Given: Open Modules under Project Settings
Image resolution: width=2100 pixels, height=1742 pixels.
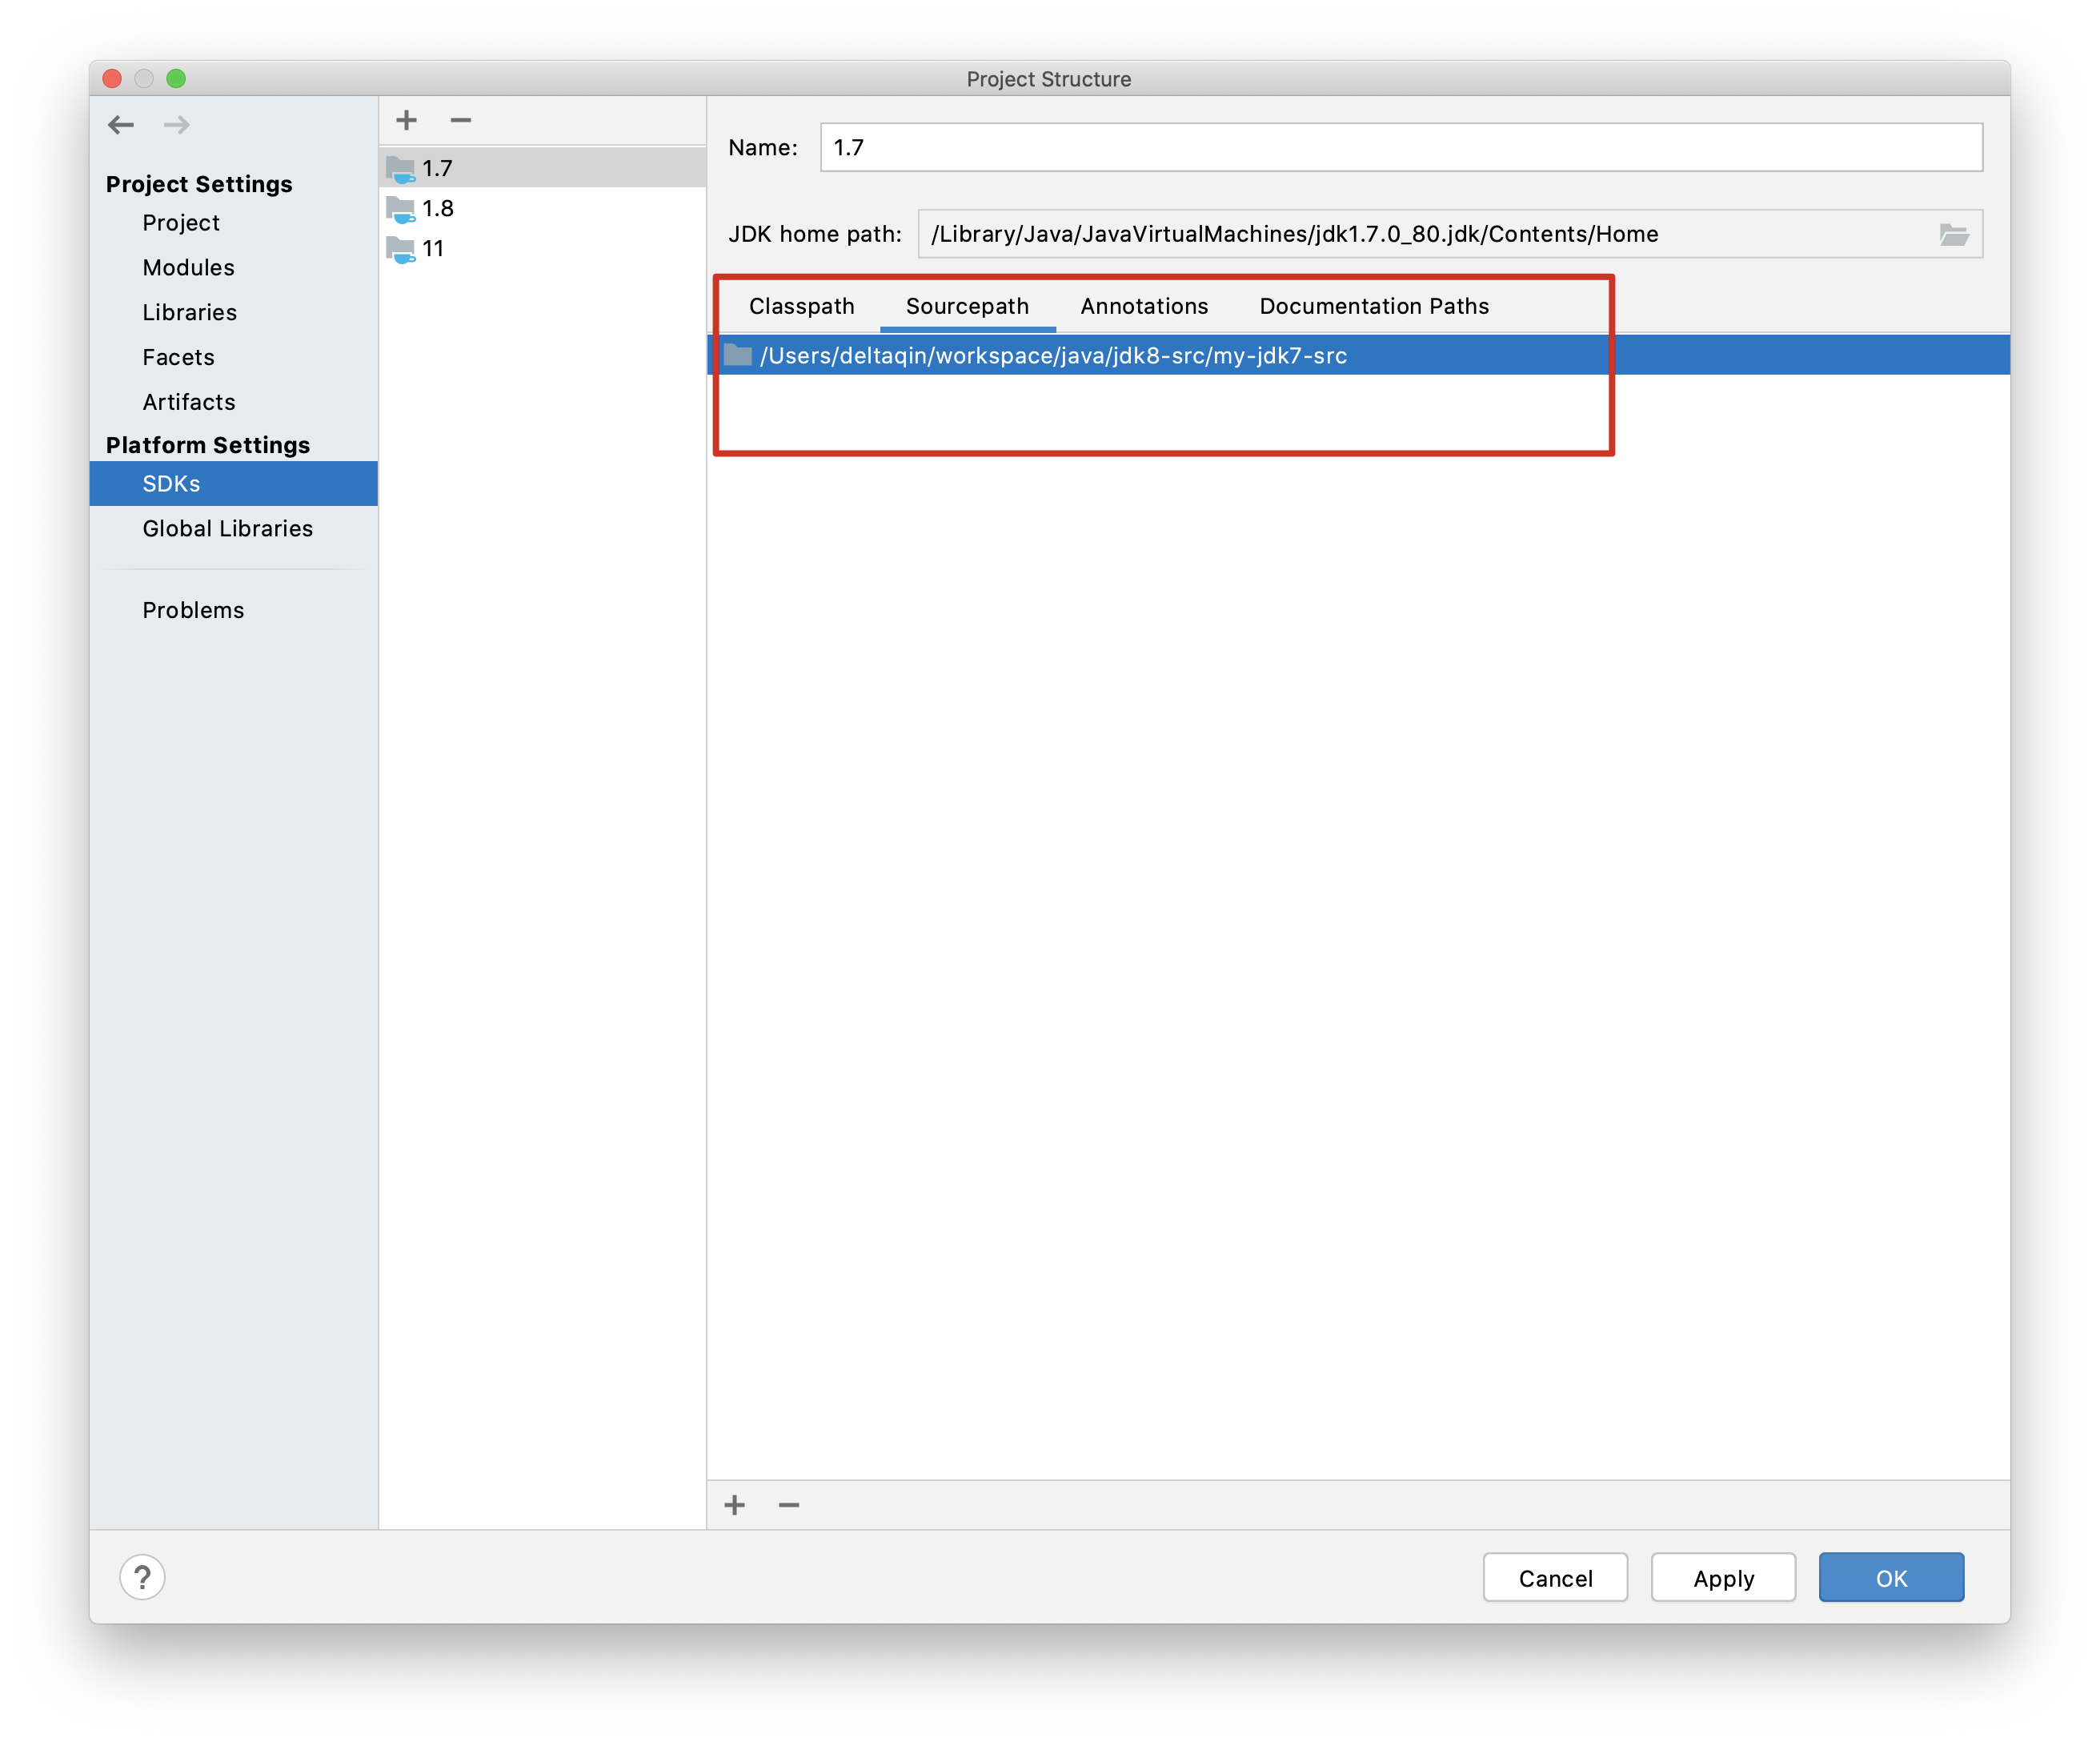Looking at the screenshot, I should [x=188, y=267].
